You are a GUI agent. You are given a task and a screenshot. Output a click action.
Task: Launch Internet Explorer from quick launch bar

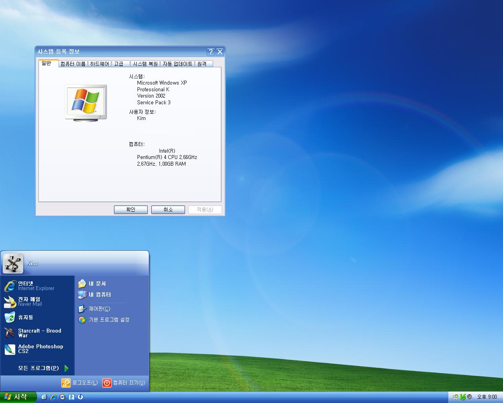click(53, 397)
